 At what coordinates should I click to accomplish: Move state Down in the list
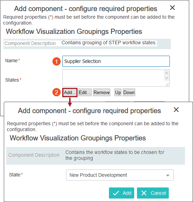tap(129, 92)
